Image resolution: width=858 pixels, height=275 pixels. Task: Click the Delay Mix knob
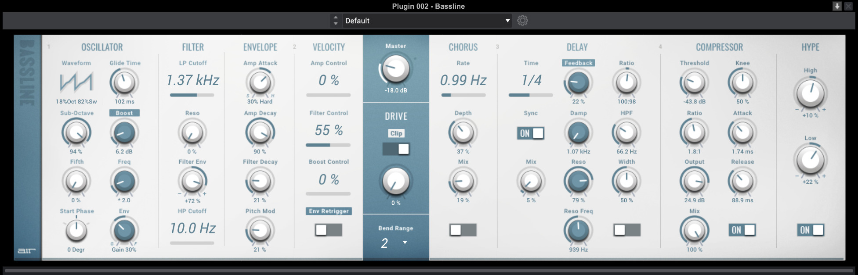[x=531, y=181]
